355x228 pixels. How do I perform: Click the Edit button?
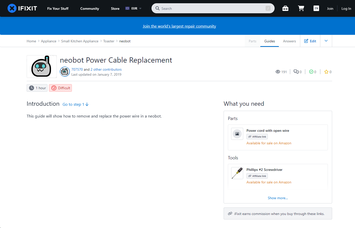click(x=310, y=41)
